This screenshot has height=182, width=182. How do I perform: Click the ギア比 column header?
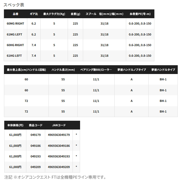pos(34,14)
